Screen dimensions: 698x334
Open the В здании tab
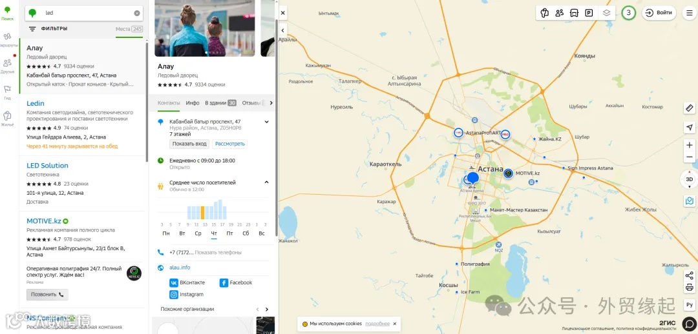[220, 103]
